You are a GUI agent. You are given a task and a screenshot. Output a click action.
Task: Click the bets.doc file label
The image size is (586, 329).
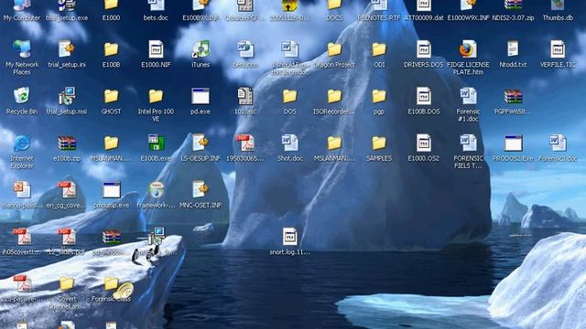(156, 17)
